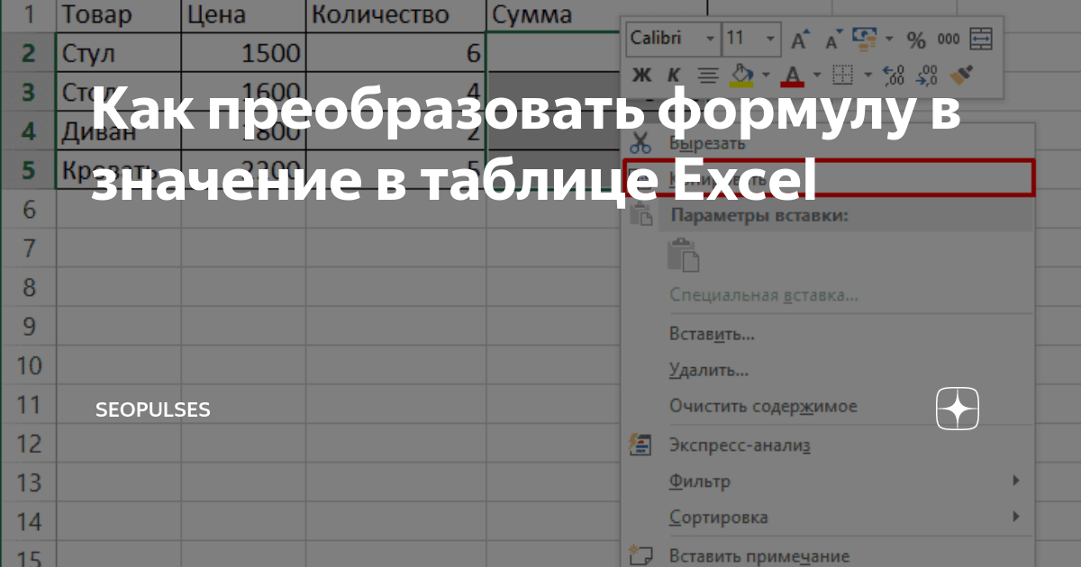Merge and center selected cells

coord(980,40)
